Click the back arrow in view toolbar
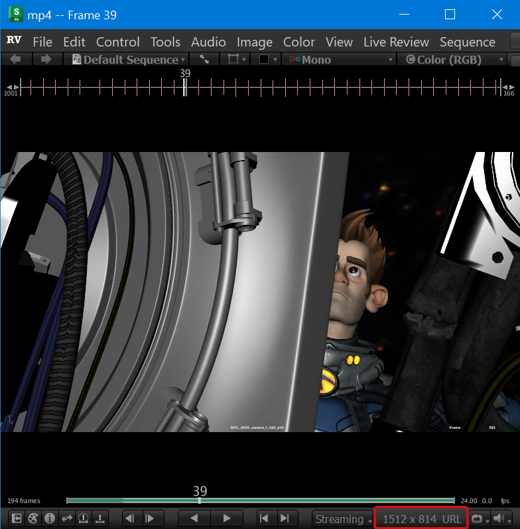 (15, 59)
